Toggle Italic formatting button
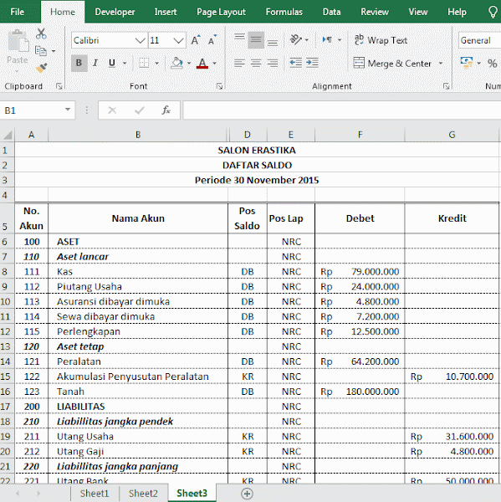 pos(95,63)
